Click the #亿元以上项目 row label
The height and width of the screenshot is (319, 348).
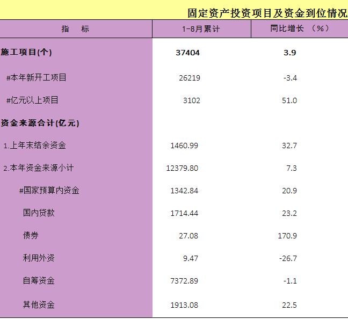click(32, 100)
